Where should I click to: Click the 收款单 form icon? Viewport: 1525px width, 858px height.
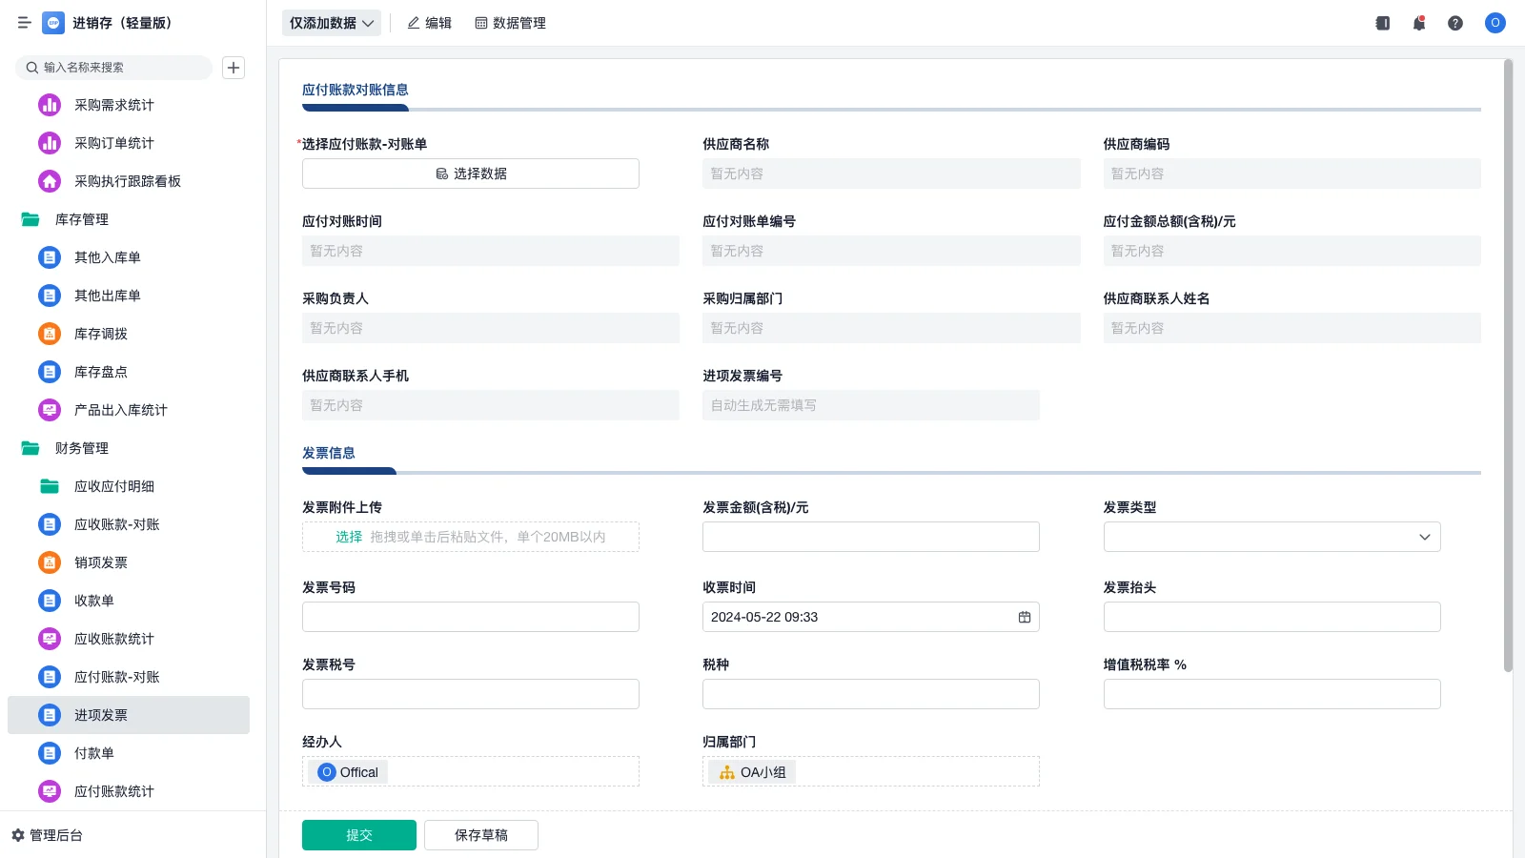click(50, 601)
